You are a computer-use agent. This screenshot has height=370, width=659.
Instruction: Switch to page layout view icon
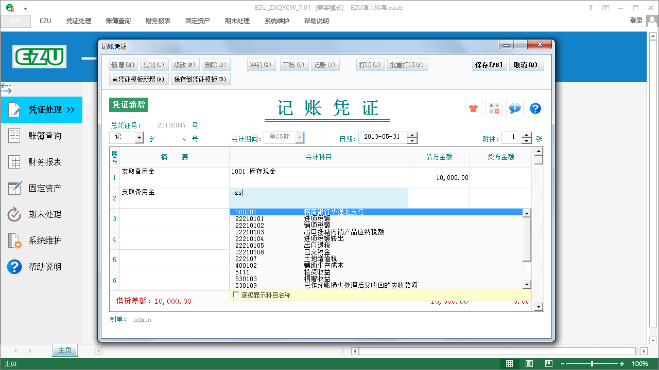(529, 363)
